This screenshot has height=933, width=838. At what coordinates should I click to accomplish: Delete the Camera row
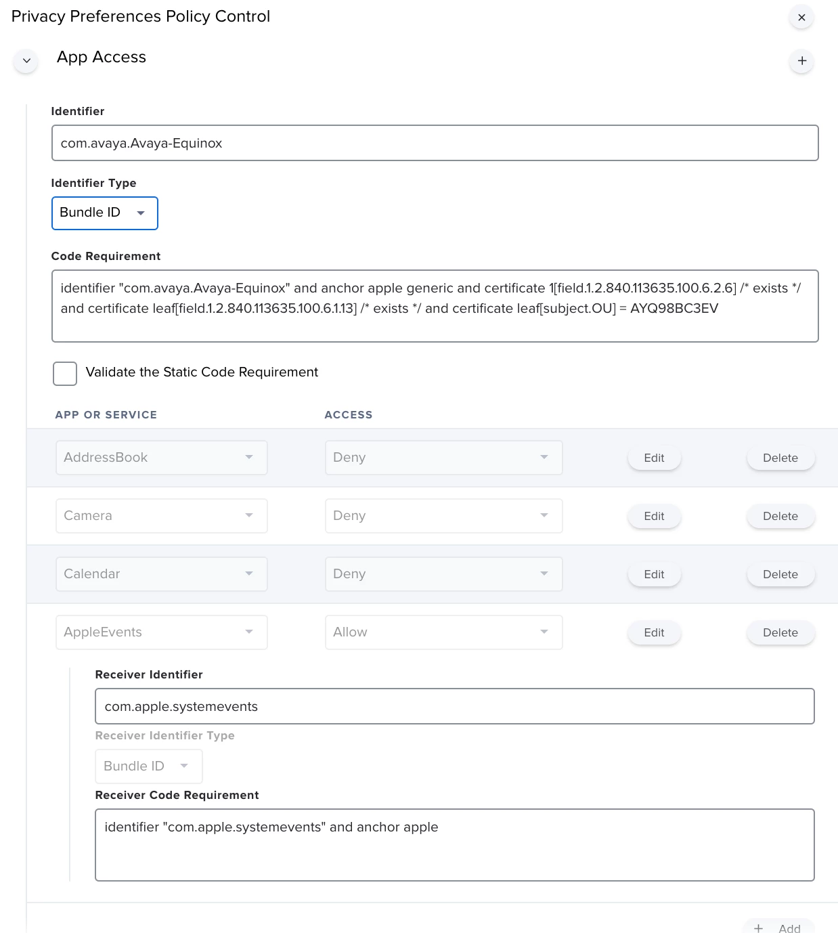(780, 516)
